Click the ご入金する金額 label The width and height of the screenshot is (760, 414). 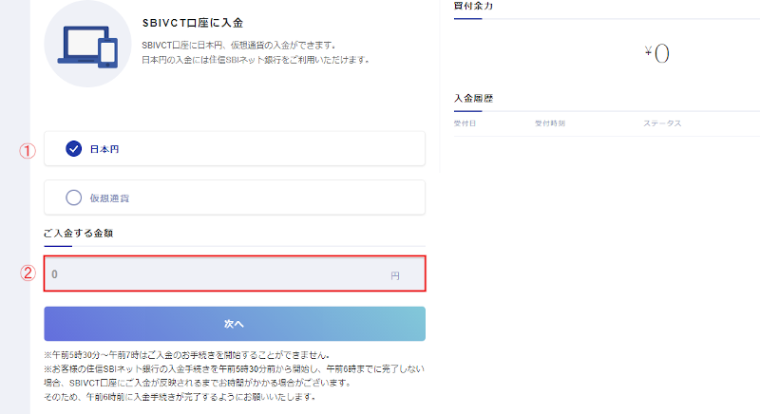78,234
